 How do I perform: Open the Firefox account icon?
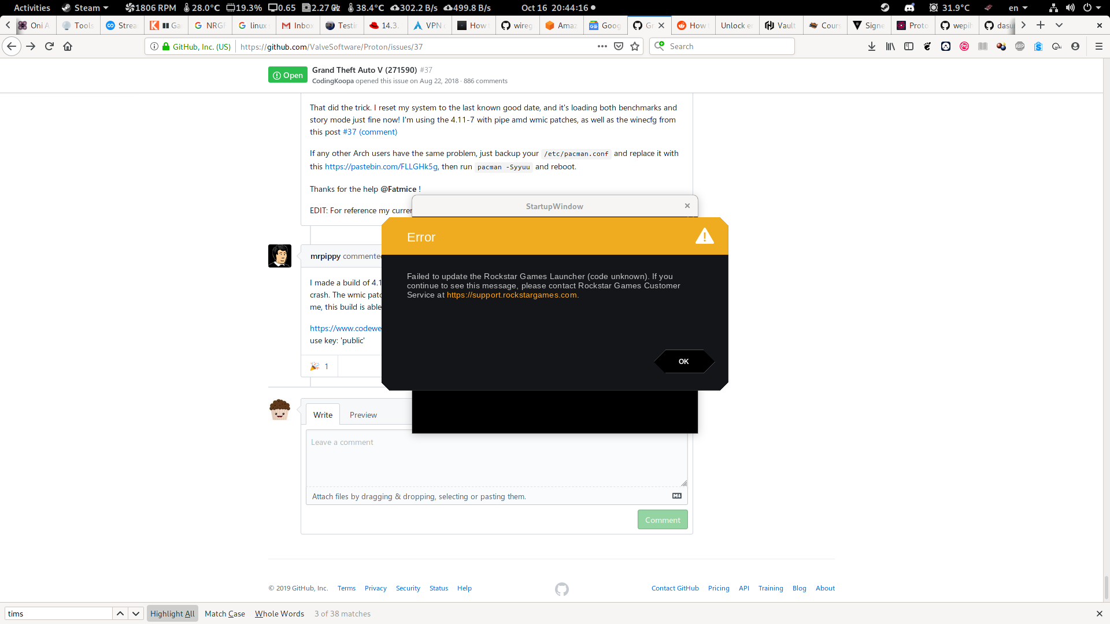1075,46
